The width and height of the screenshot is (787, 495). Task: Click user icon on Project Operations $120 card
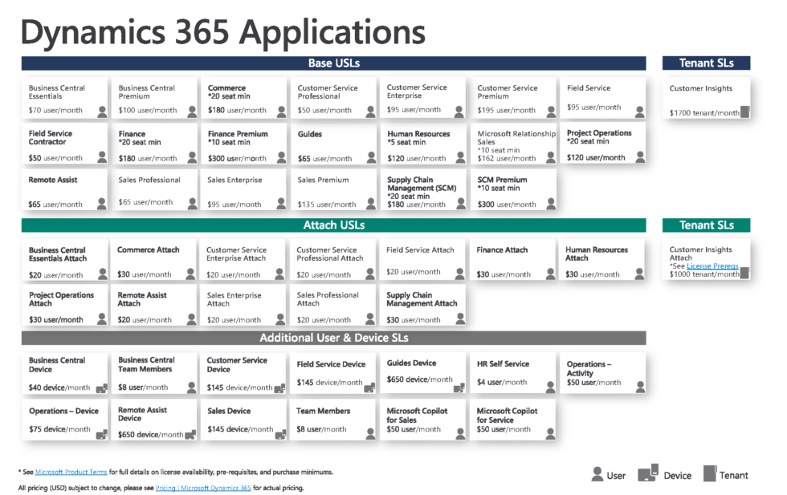640,157
